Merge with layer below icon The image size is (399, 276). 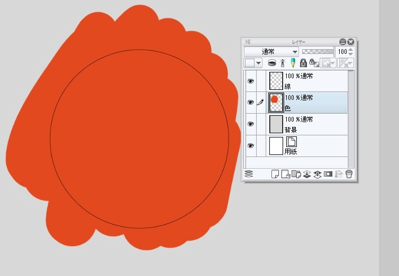click(318, 174)
